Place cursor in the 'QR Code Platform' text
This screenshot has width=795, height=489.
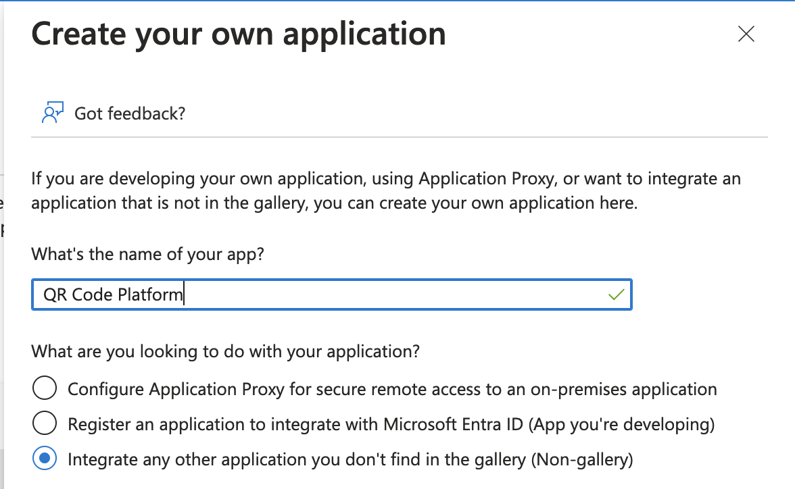(112, 294)
